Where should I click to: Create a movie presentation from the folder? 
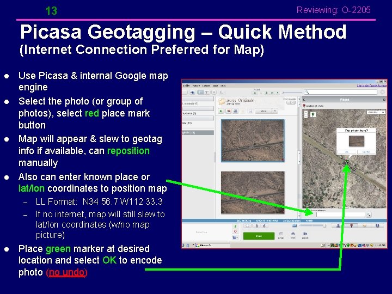[235, 111]
